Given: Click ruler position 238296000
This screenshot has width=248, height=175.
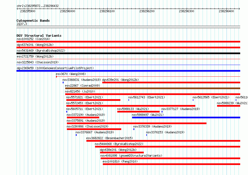Looking at the screenshot, I should point(67,11).
